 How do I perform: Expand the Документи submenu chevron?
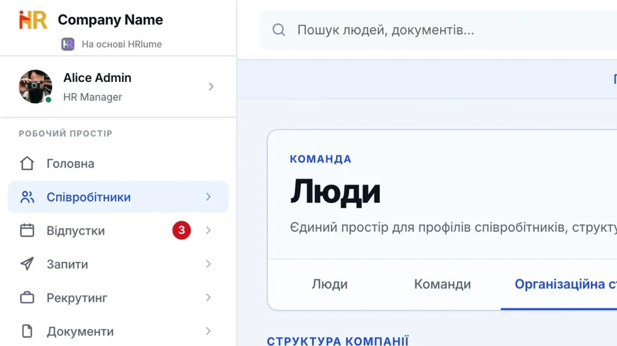click(208, 331)
